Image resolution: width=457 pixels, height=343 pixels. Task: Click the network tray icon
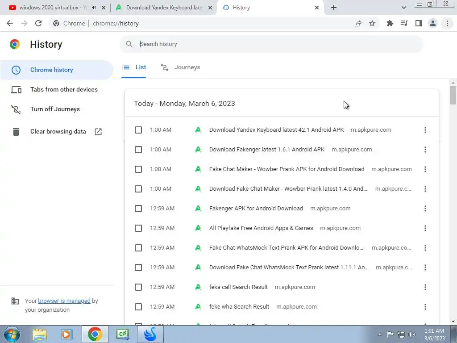coord(401,334)
